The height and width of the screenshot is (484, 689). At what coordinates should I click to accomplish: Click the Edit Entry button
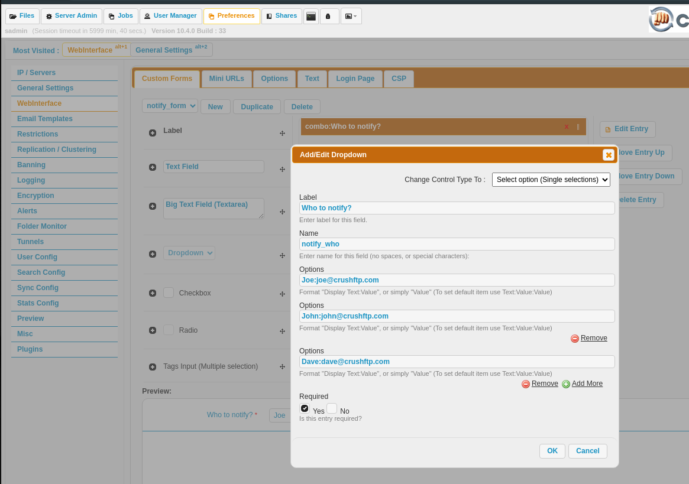(627, 129)
